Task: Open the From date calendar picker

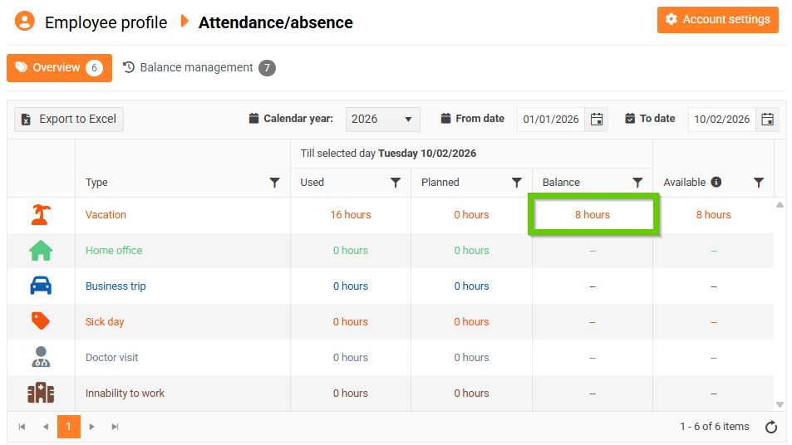Action: click(x=597, y=119)
